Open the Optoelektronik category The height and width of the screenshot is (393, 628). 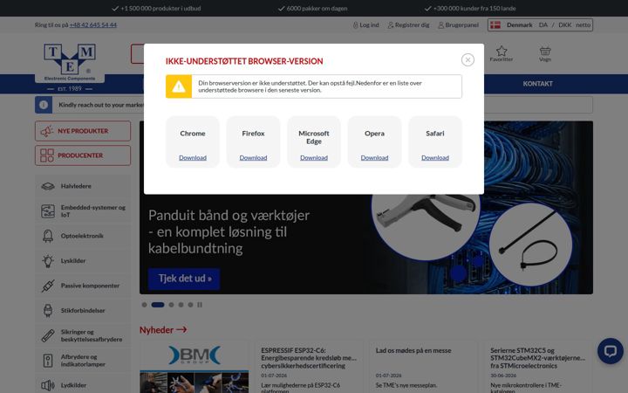(x=83, y=236)
